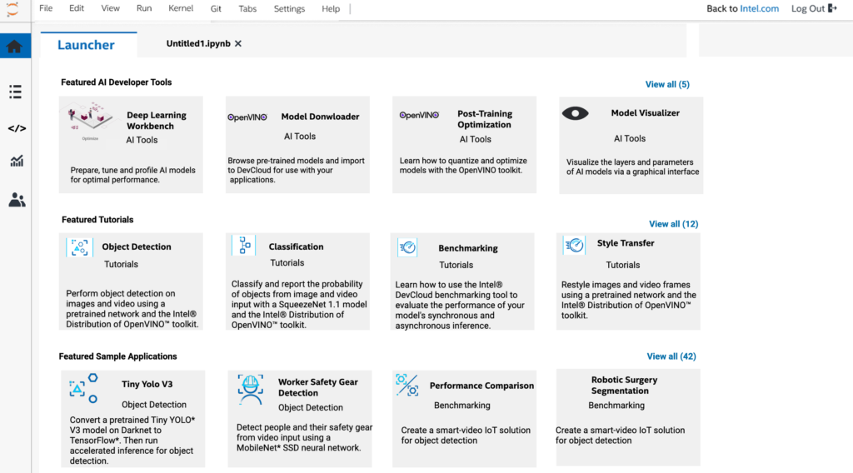This screenshot has height=473, width=853.
Task: Click the OpenVINO logo on Post-Training Optimization
Action: coord(419,115)
